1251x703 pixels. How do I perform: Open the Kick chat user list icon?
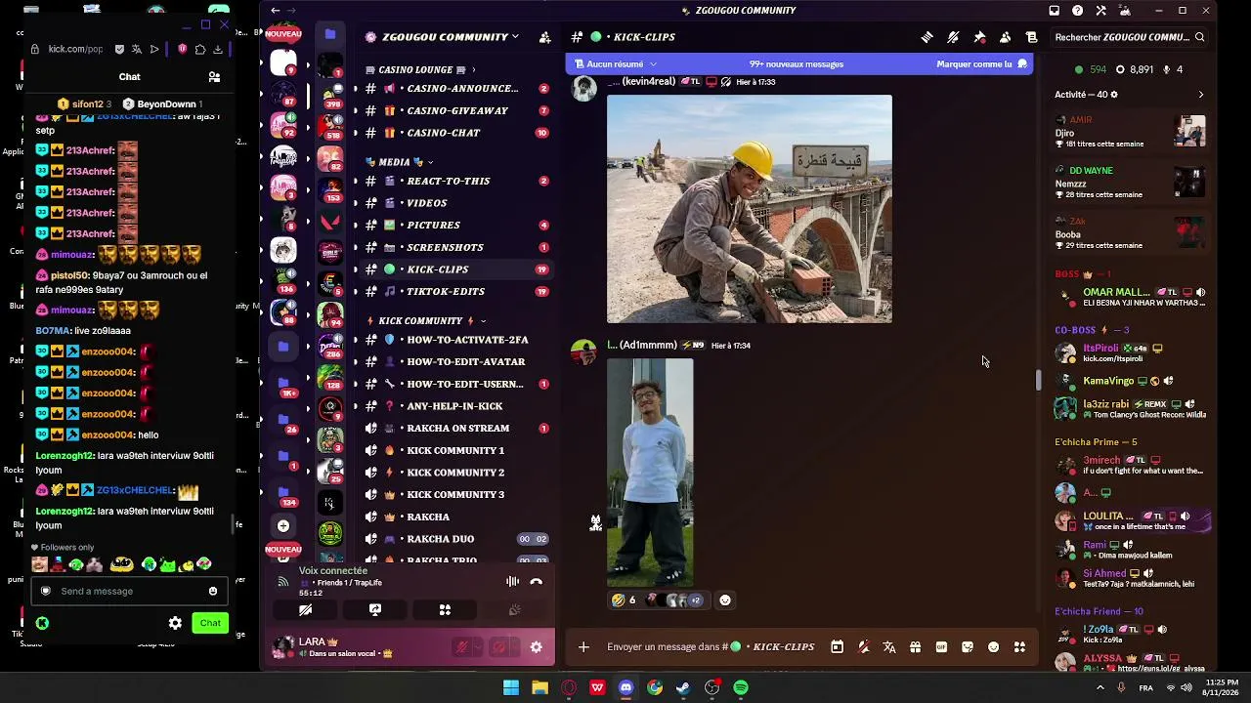coord(214,77)
